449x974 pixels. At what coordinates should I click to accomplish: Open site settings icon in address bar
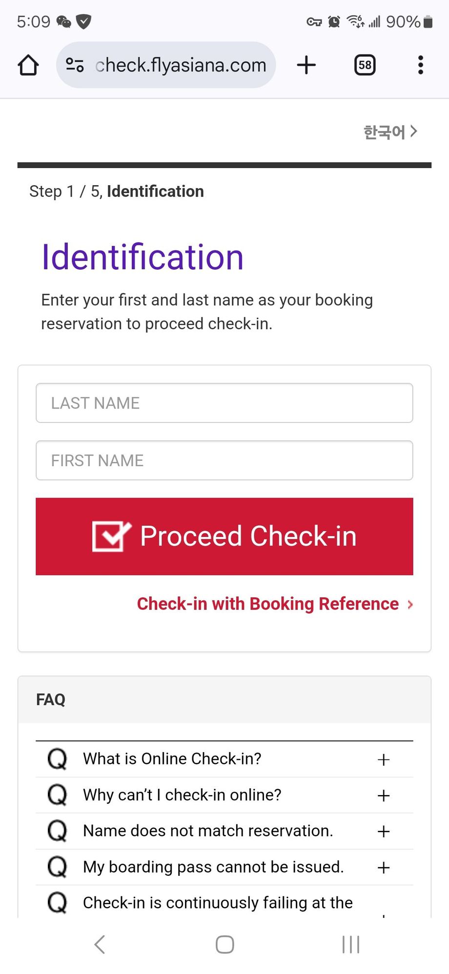(x=75, y=65)
